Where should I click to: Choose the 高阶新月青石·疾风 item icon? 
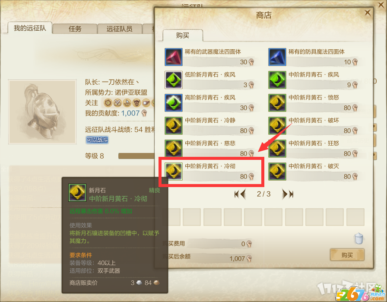pyautogui.click(x=174, y=103)
